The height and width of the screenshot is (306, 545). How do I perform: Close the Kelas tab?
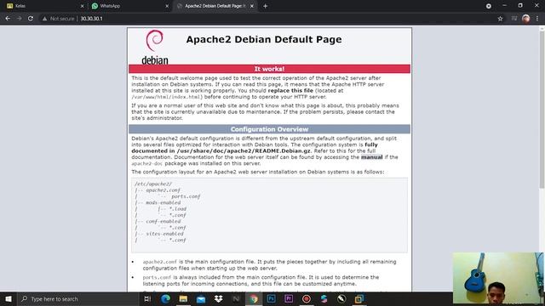tap(82, 6)
